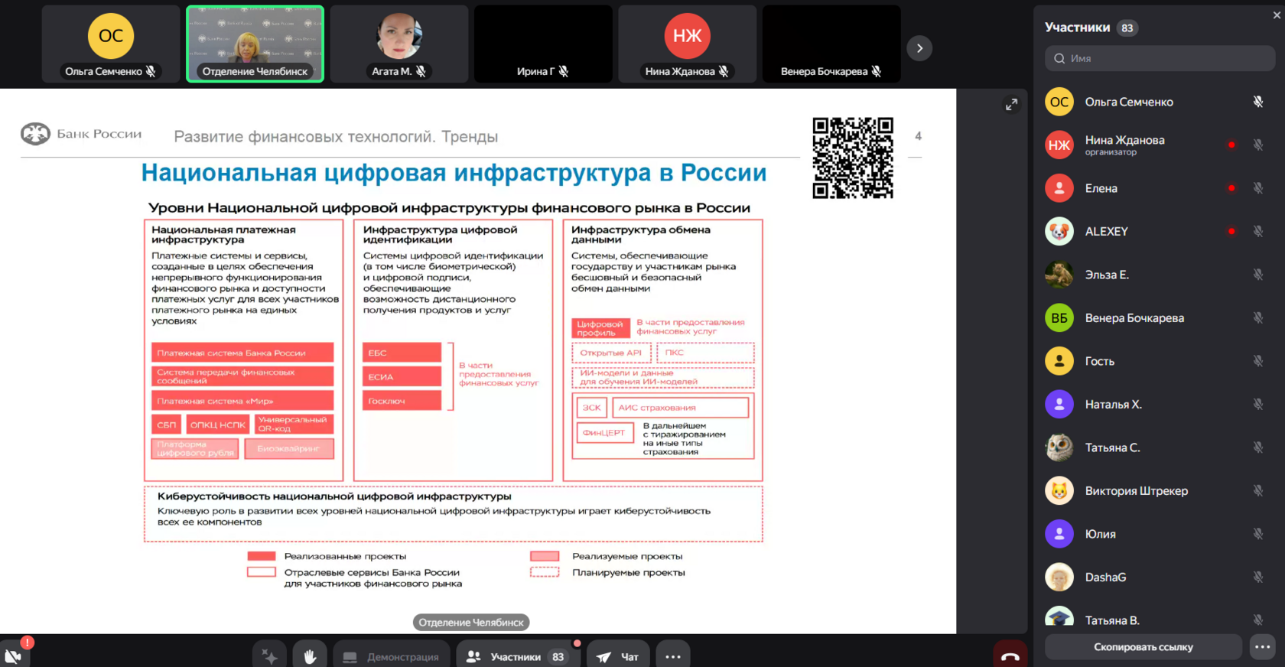
Task: Click red status dot for Нина Жданова in list
Action: tap(1231, 145)
